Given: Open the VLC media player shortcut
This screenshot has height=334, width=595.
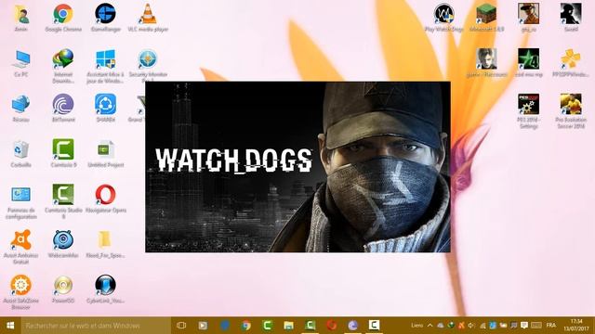Looking at the screenshot, I should tap(148, 18).
